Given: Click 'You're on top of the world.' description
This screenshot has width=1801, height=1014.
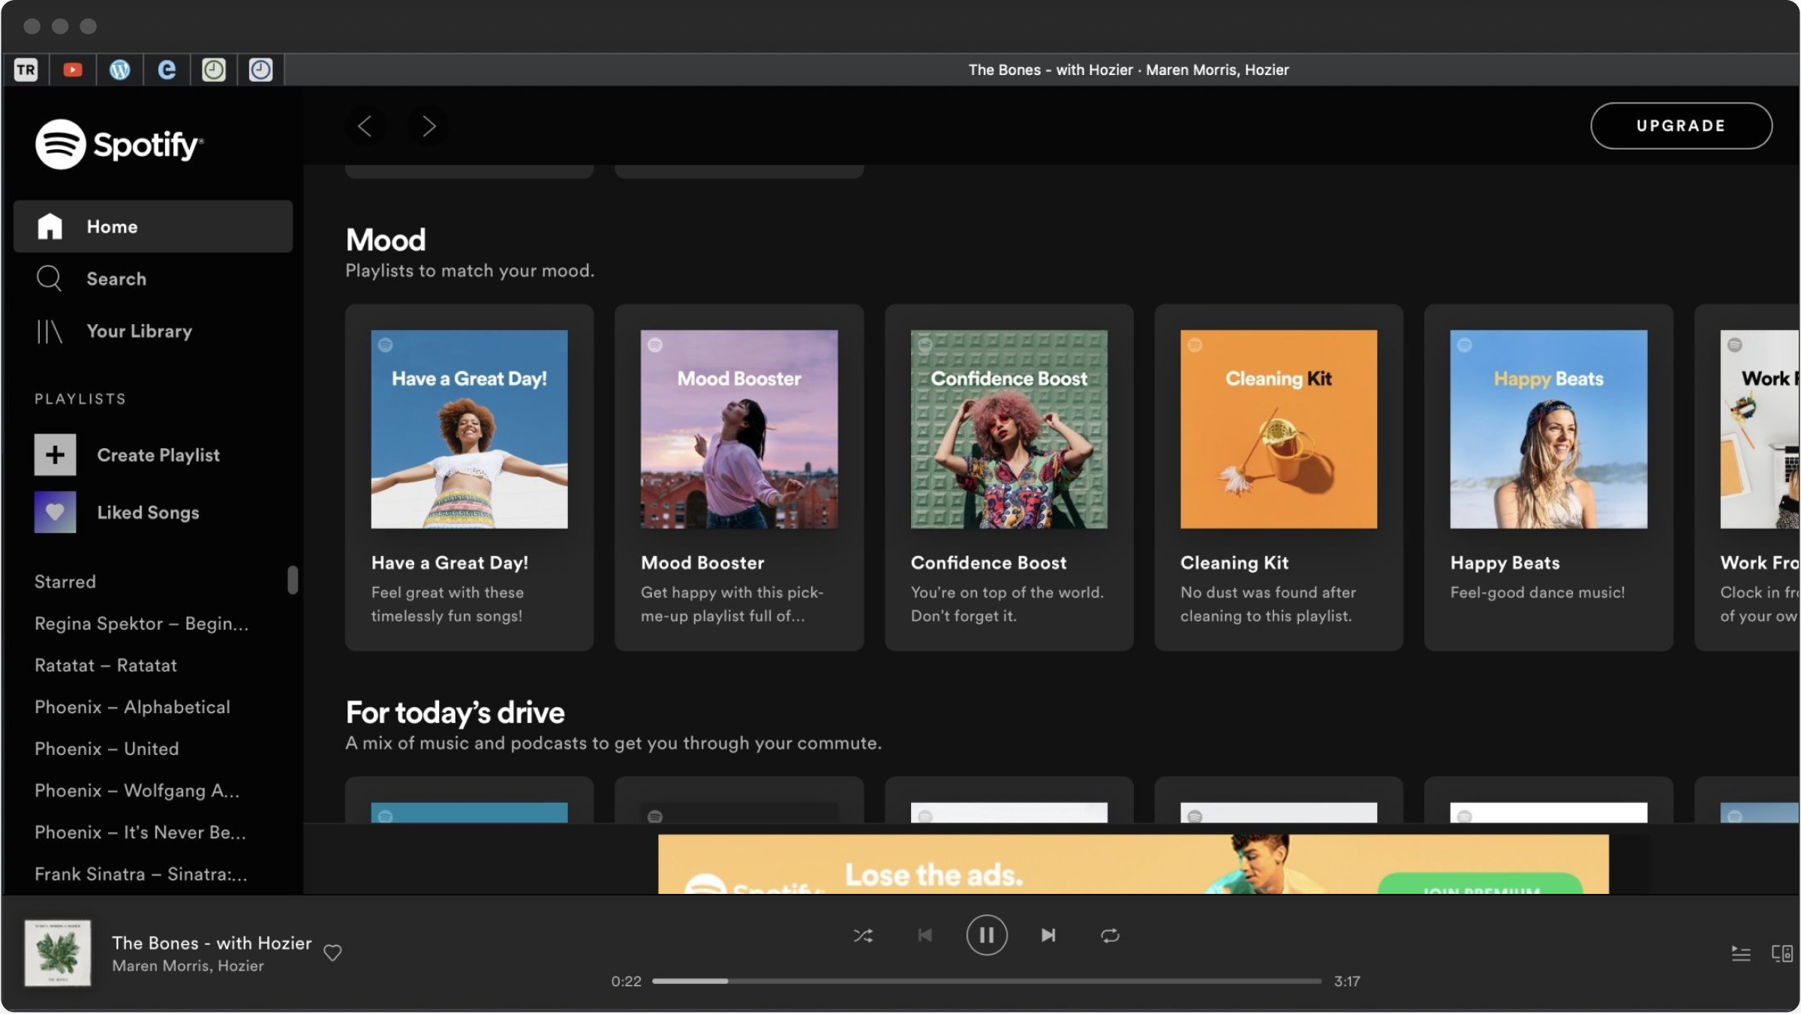Looking at the screenshot, I should [1007, 592].
